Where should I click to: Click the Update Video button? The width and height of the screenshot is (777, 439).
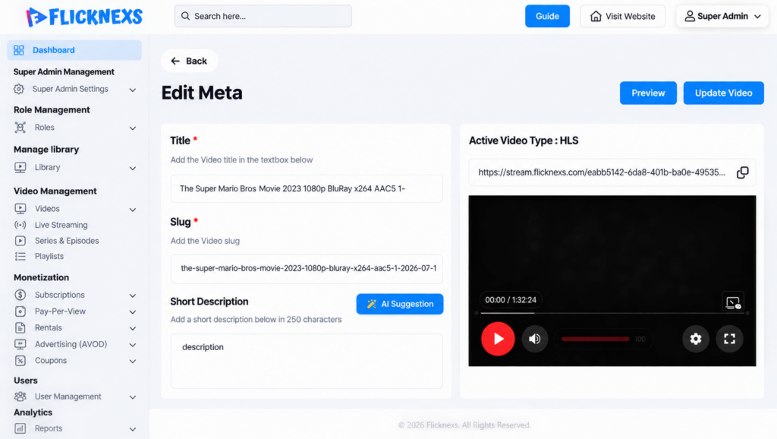coord(723,93)
